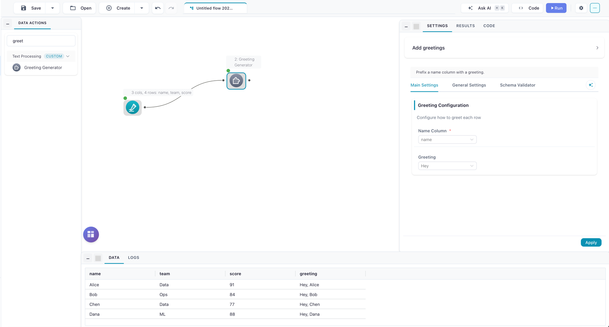Viewport: 609px width, 327px height.
Task: Expand the Save options arrow
Action: pos(53,8)
